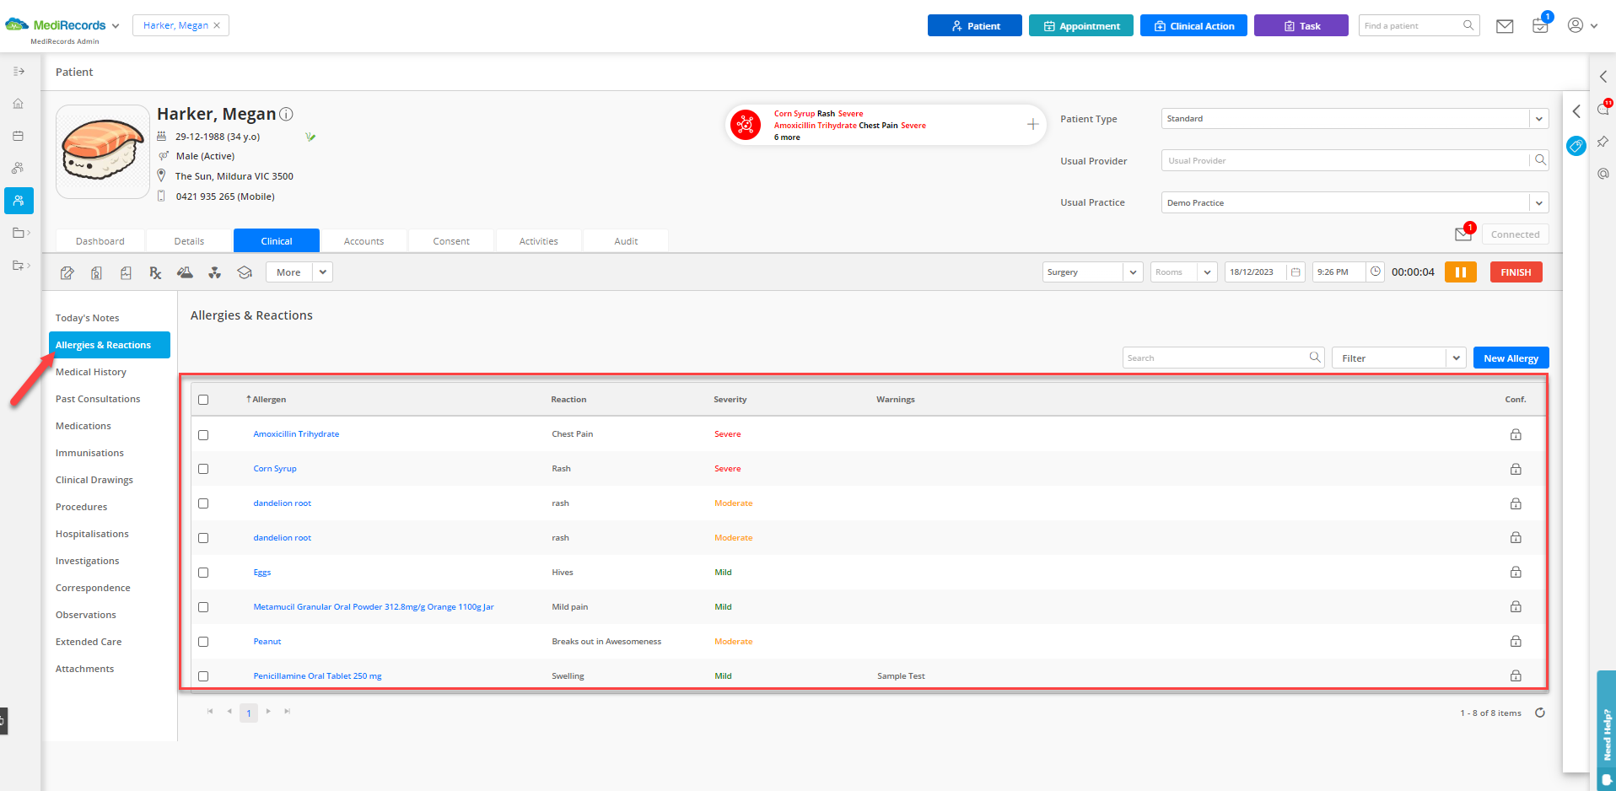Image resolution: width=1616 pixels, height=791 pixels.
Task: Open the home icon in left sidebar
Action: point(18,104)
